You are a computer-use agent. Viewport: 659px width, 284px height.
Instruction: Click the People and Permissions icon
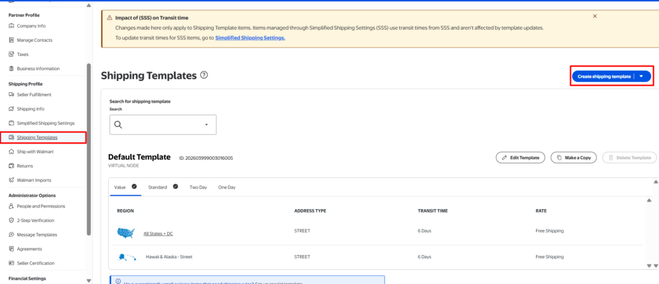12,206
